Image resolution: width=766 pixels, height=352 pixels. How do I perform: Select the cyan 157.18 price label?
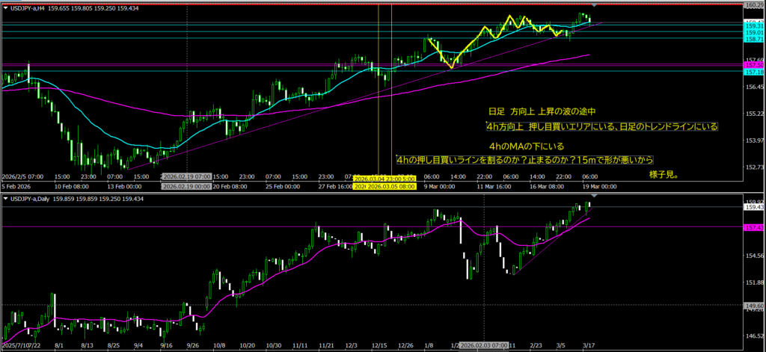(x=754, y=72)
